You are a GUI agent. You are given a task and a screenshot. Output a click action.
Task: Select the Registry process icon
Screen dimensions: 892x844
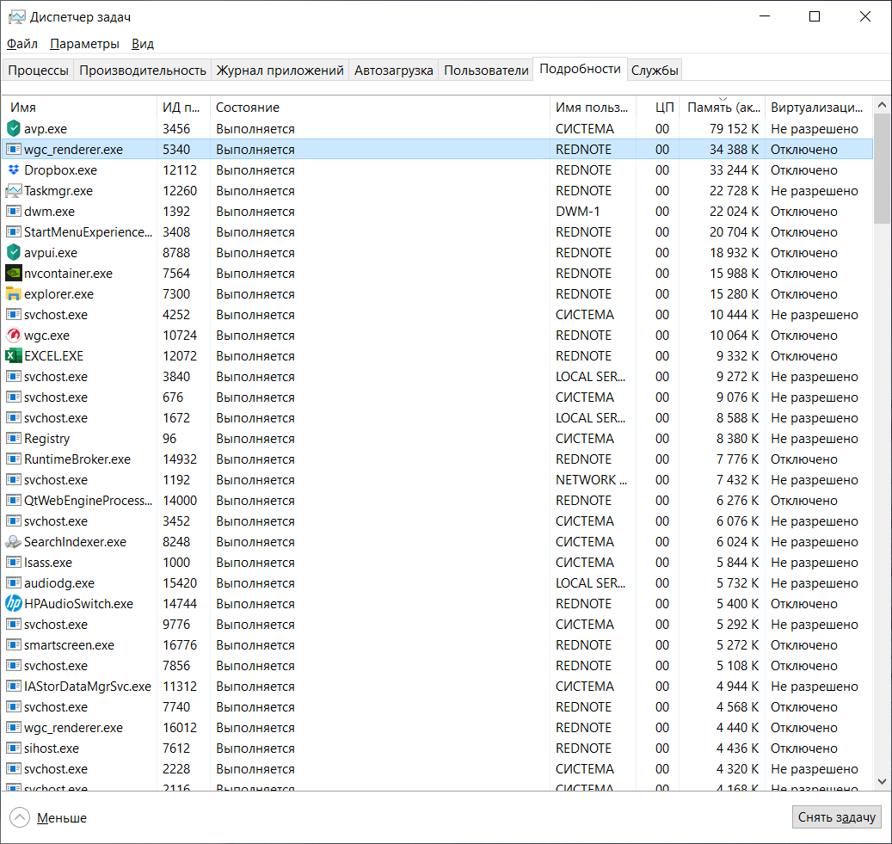click(14, 438)
